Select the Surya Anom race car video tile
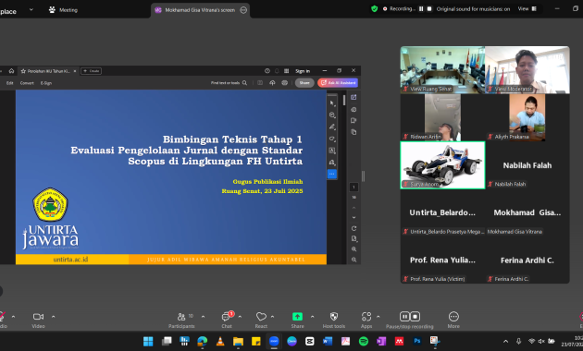Viewport: 583px width, 351px height. [x=442, y=165]
